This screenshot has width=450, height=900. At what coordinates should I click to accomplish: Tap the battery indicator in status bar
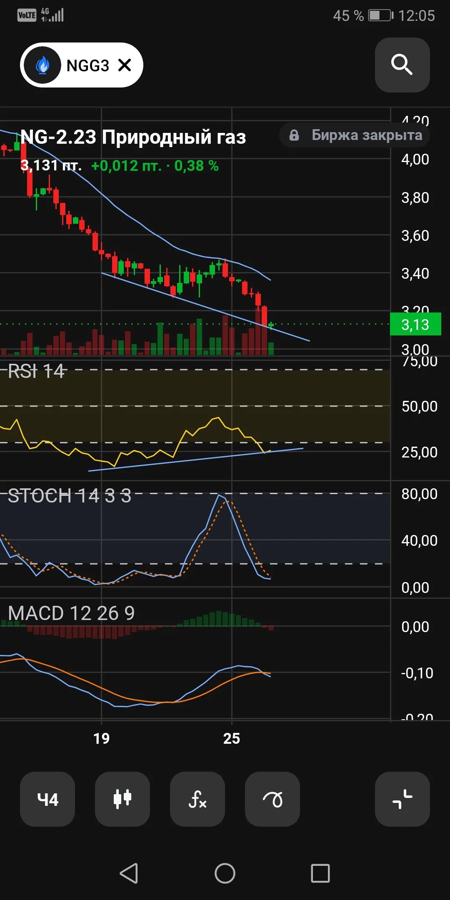point(381,15)
